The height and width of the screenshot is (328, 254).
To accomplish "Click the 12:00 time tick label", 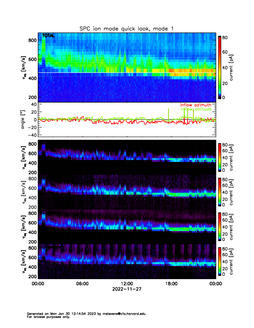I will click(127, 284).
